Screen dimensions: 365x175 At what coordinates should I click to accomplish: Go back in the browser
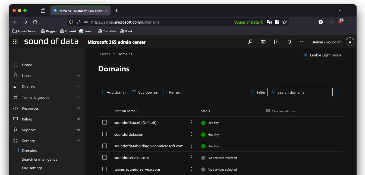(x=15, y=22)
